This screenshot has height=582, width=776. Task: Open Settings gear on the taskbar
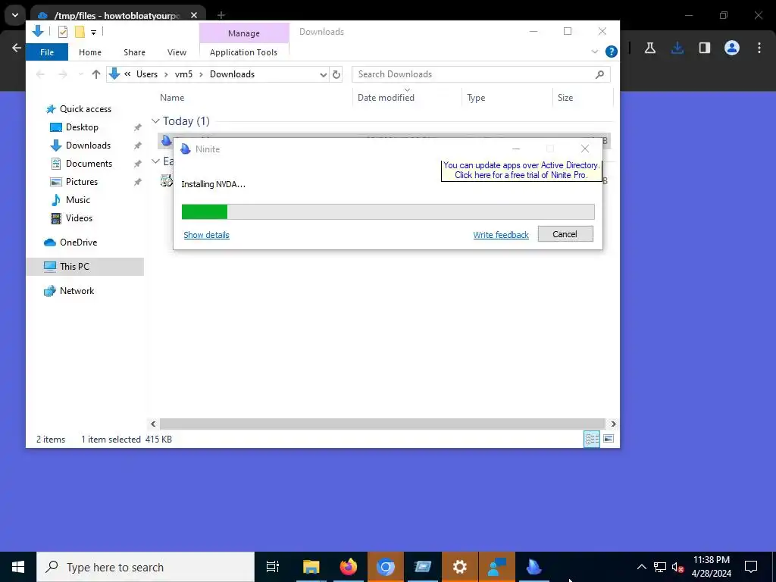pos(460,567)
